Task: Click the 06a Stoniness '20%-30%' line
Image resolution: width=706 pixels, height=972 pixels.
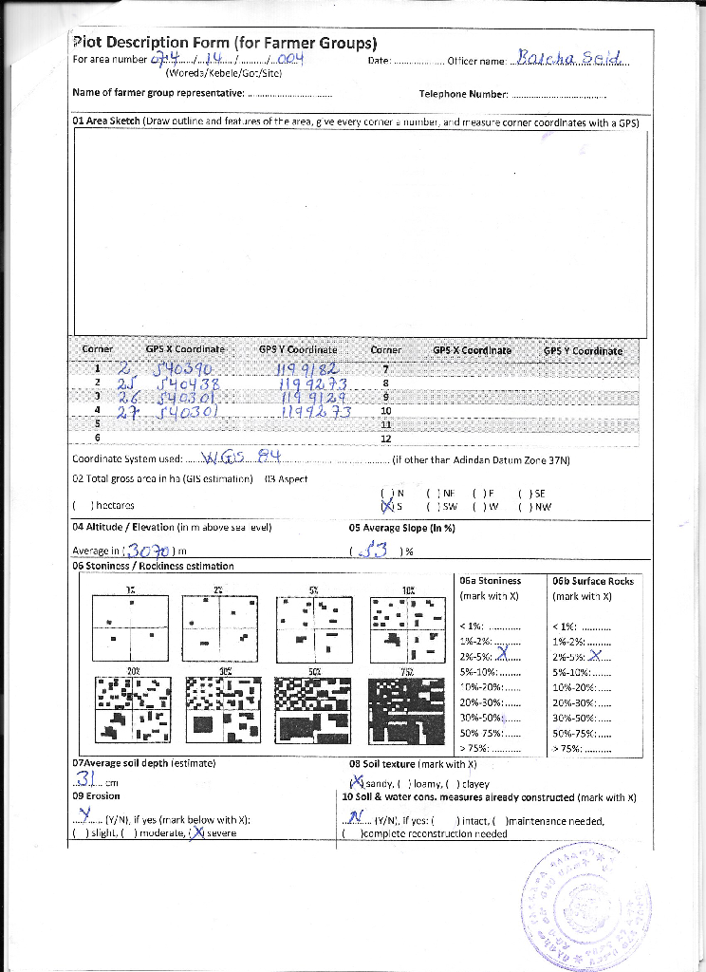Action: click(x=491, y=703)
